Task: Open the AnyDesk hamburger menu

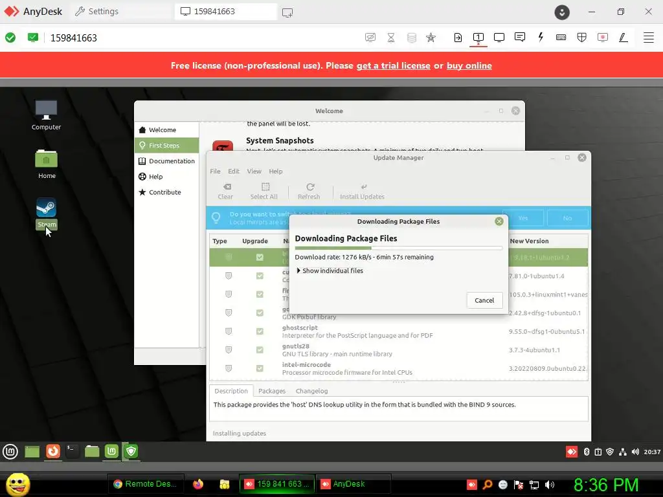Action: pos(649,37)
